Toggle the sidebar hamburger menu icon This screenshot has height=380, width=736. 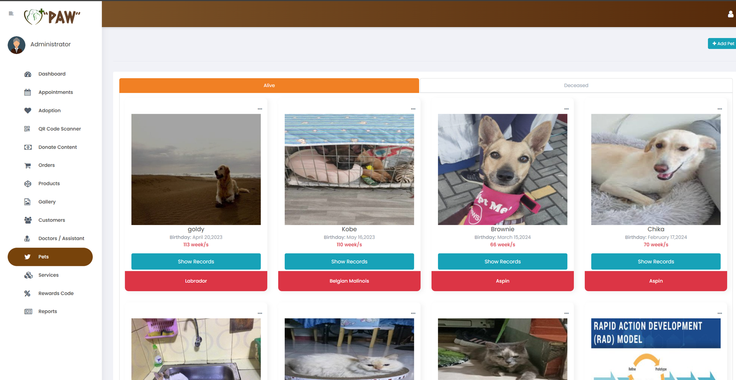tap(11, 13)
